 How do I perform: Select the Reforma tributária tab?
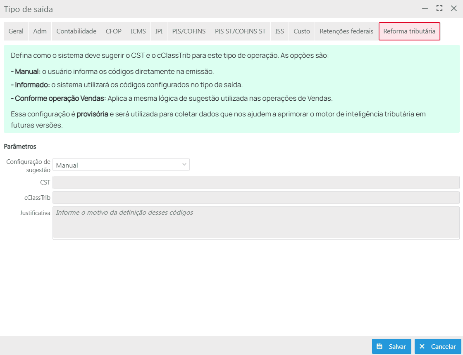click(x=409, y=31)
